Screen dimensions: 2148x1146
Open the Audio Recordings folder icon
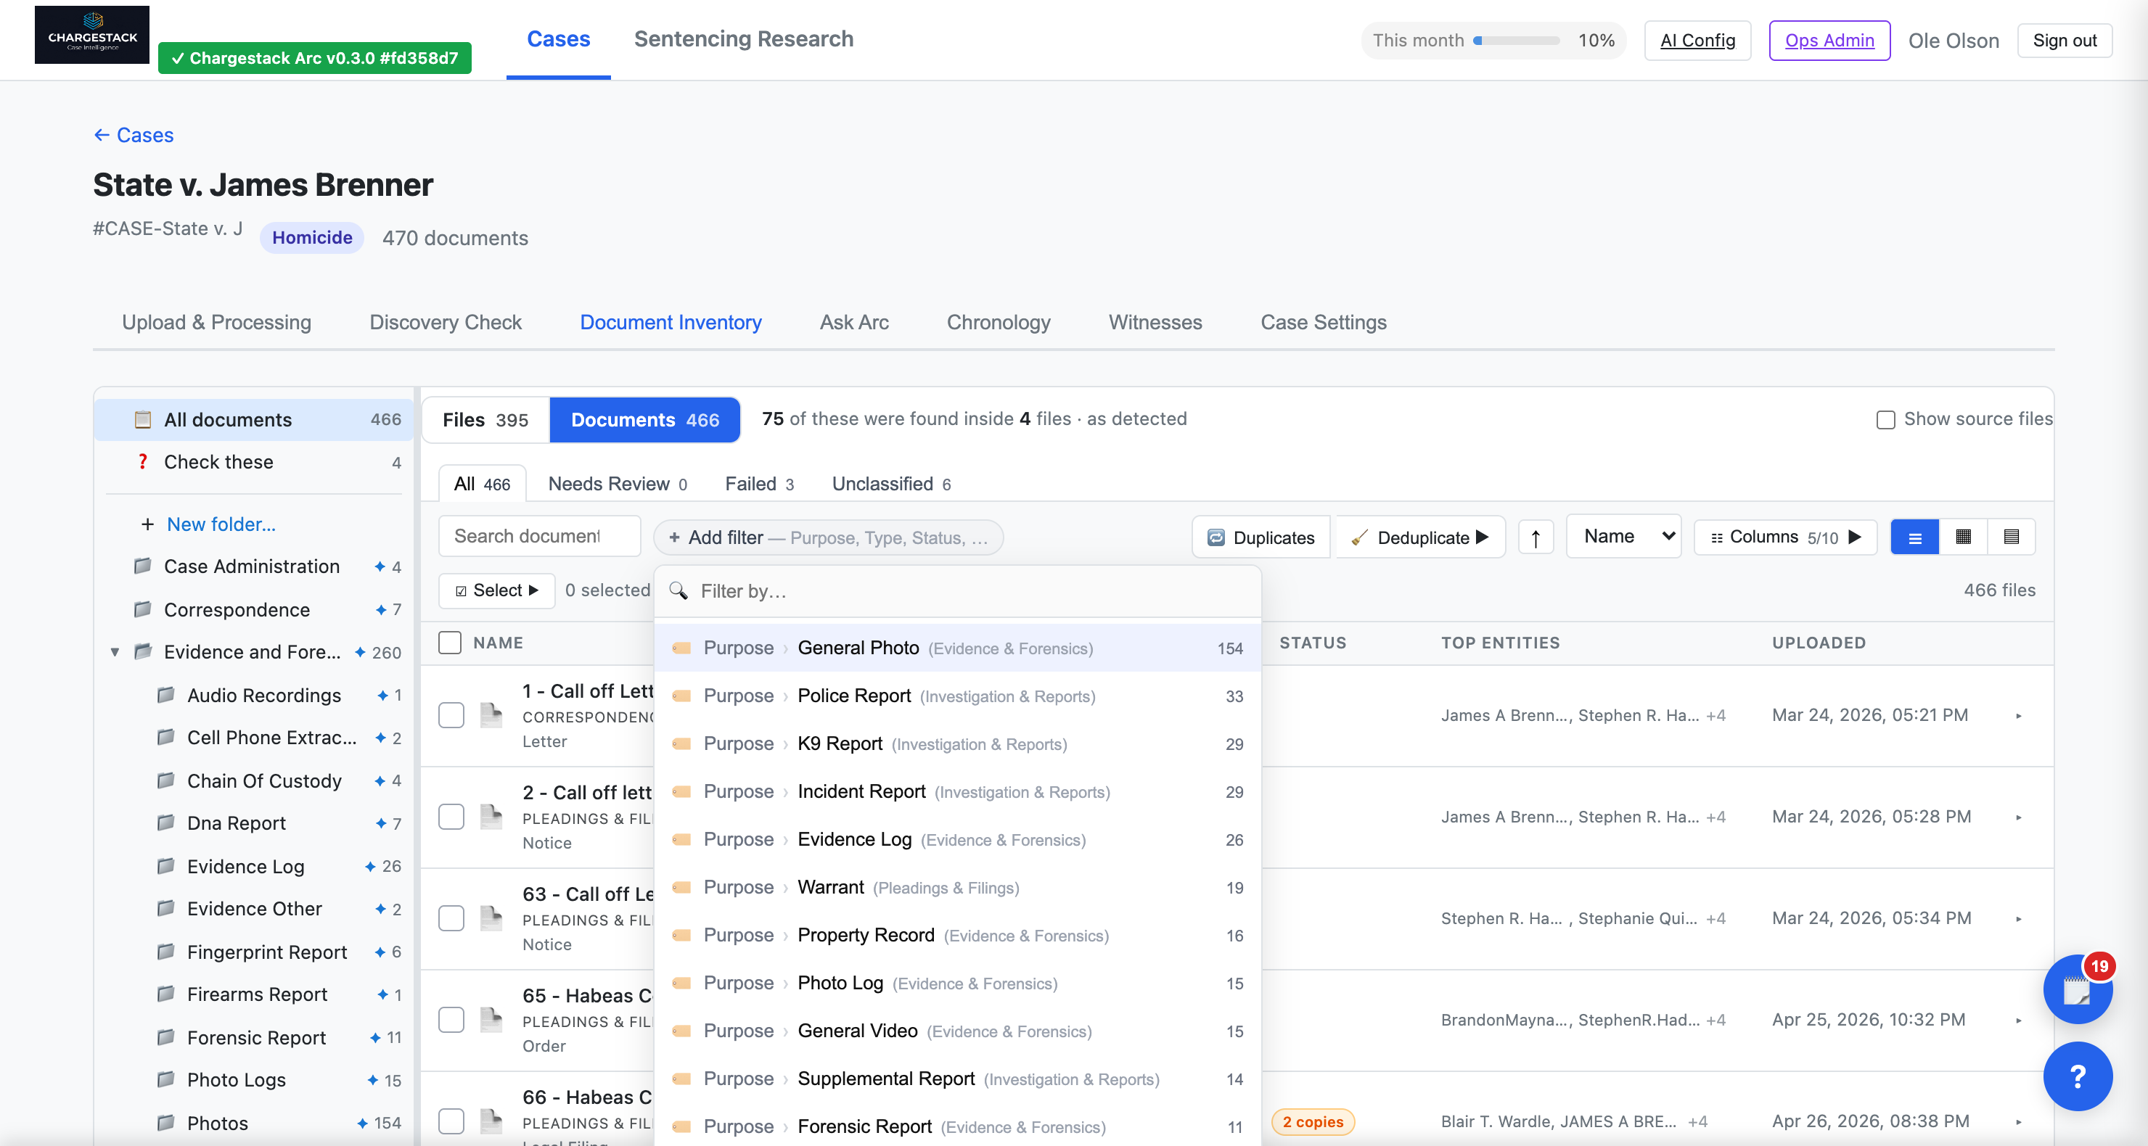[x=166, y=694]
